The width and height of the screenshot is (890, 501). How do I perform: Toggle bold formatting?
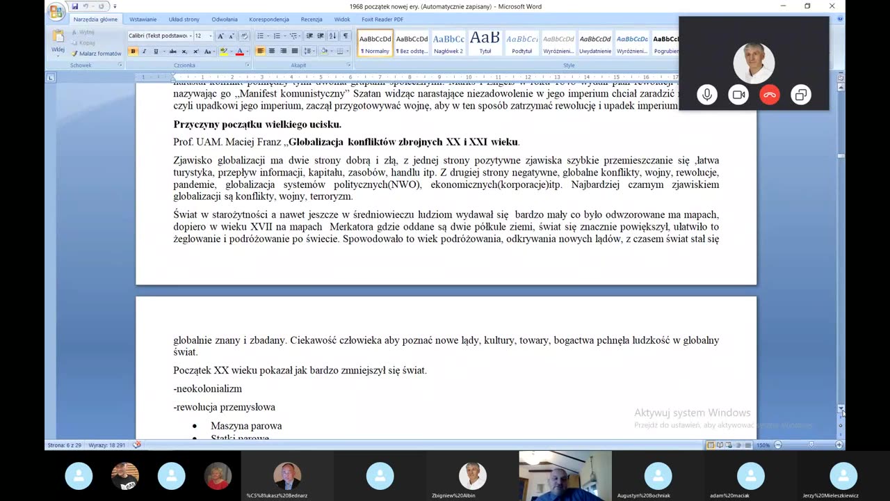[x=133, y=51]
